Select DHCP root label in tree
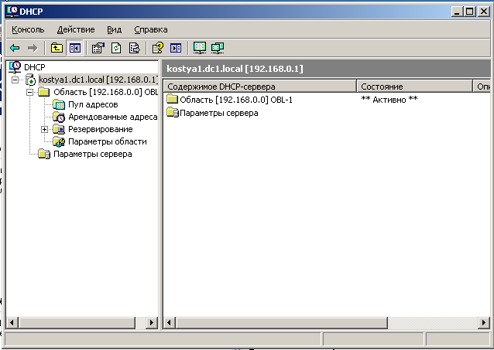This screenshot has height=350, width=494. click(x=34, y=67)
